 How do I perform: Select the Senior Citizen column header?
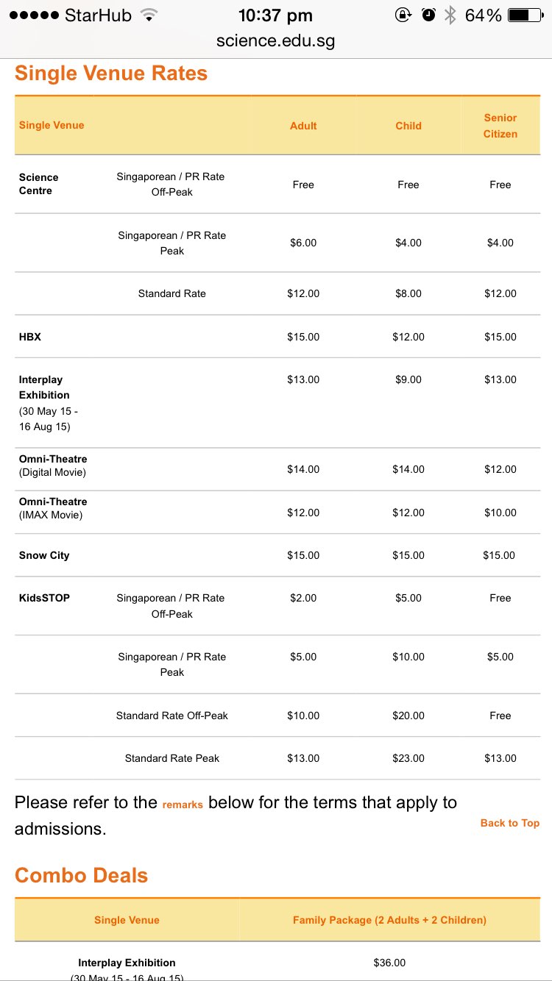click(500, 126)
